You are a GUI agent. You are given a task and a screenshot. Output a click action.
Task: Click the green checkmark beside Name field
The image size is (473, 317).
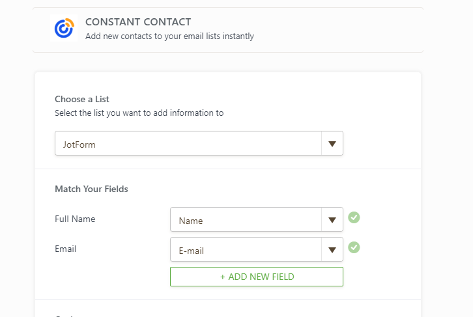point(354,217)
